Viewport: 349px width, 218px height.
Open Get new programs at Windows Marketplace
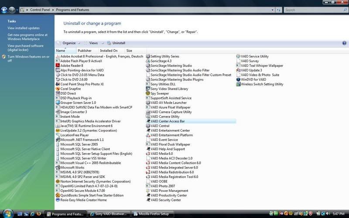(27, 37)
